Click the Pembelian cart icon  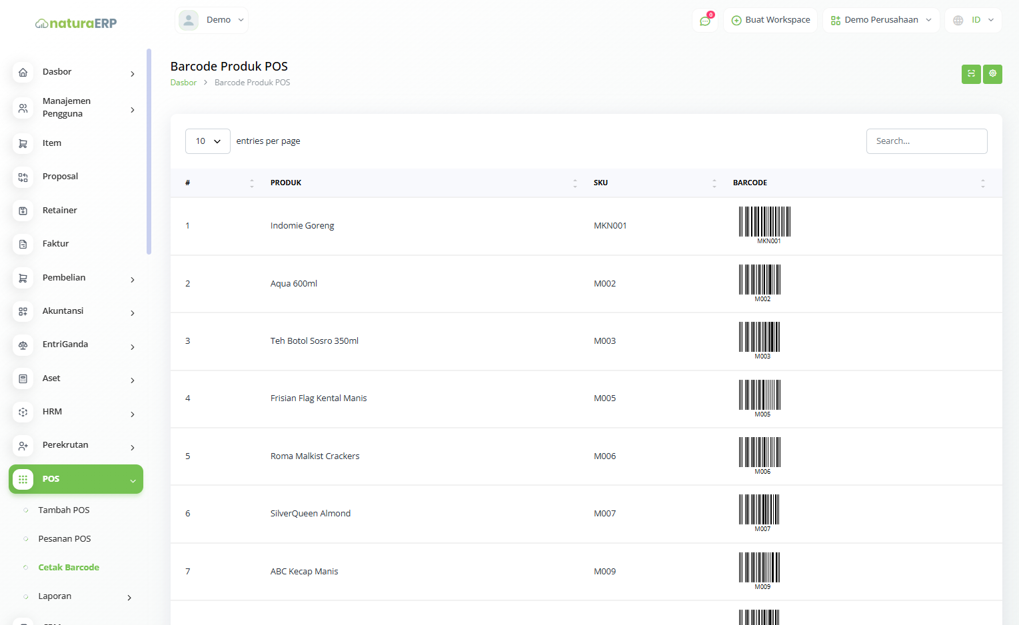[23, 278]
